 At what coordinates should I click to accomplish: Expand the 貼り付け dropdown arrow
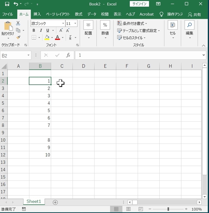(8, 38)
